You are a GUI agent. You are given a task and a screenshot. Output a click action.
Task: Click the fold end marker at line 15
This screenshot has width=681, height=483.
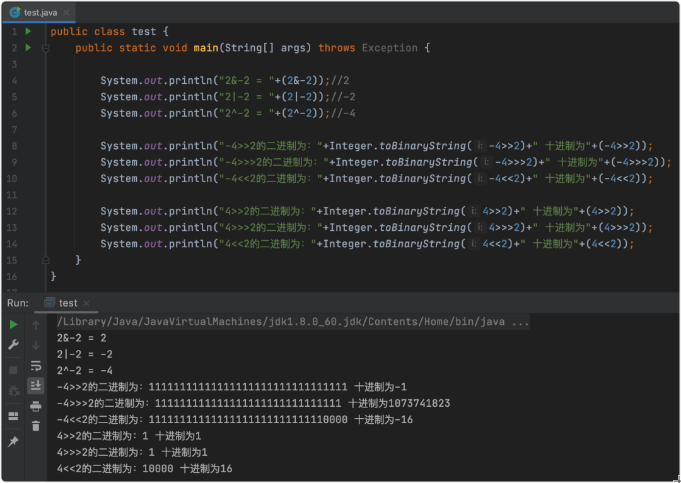pos(45,260)
